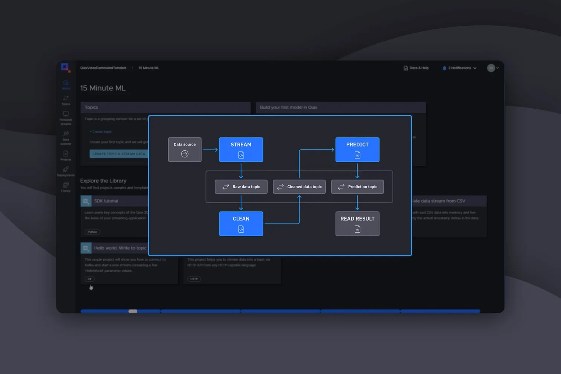Click the Create topic link

[x=101, y=131]
